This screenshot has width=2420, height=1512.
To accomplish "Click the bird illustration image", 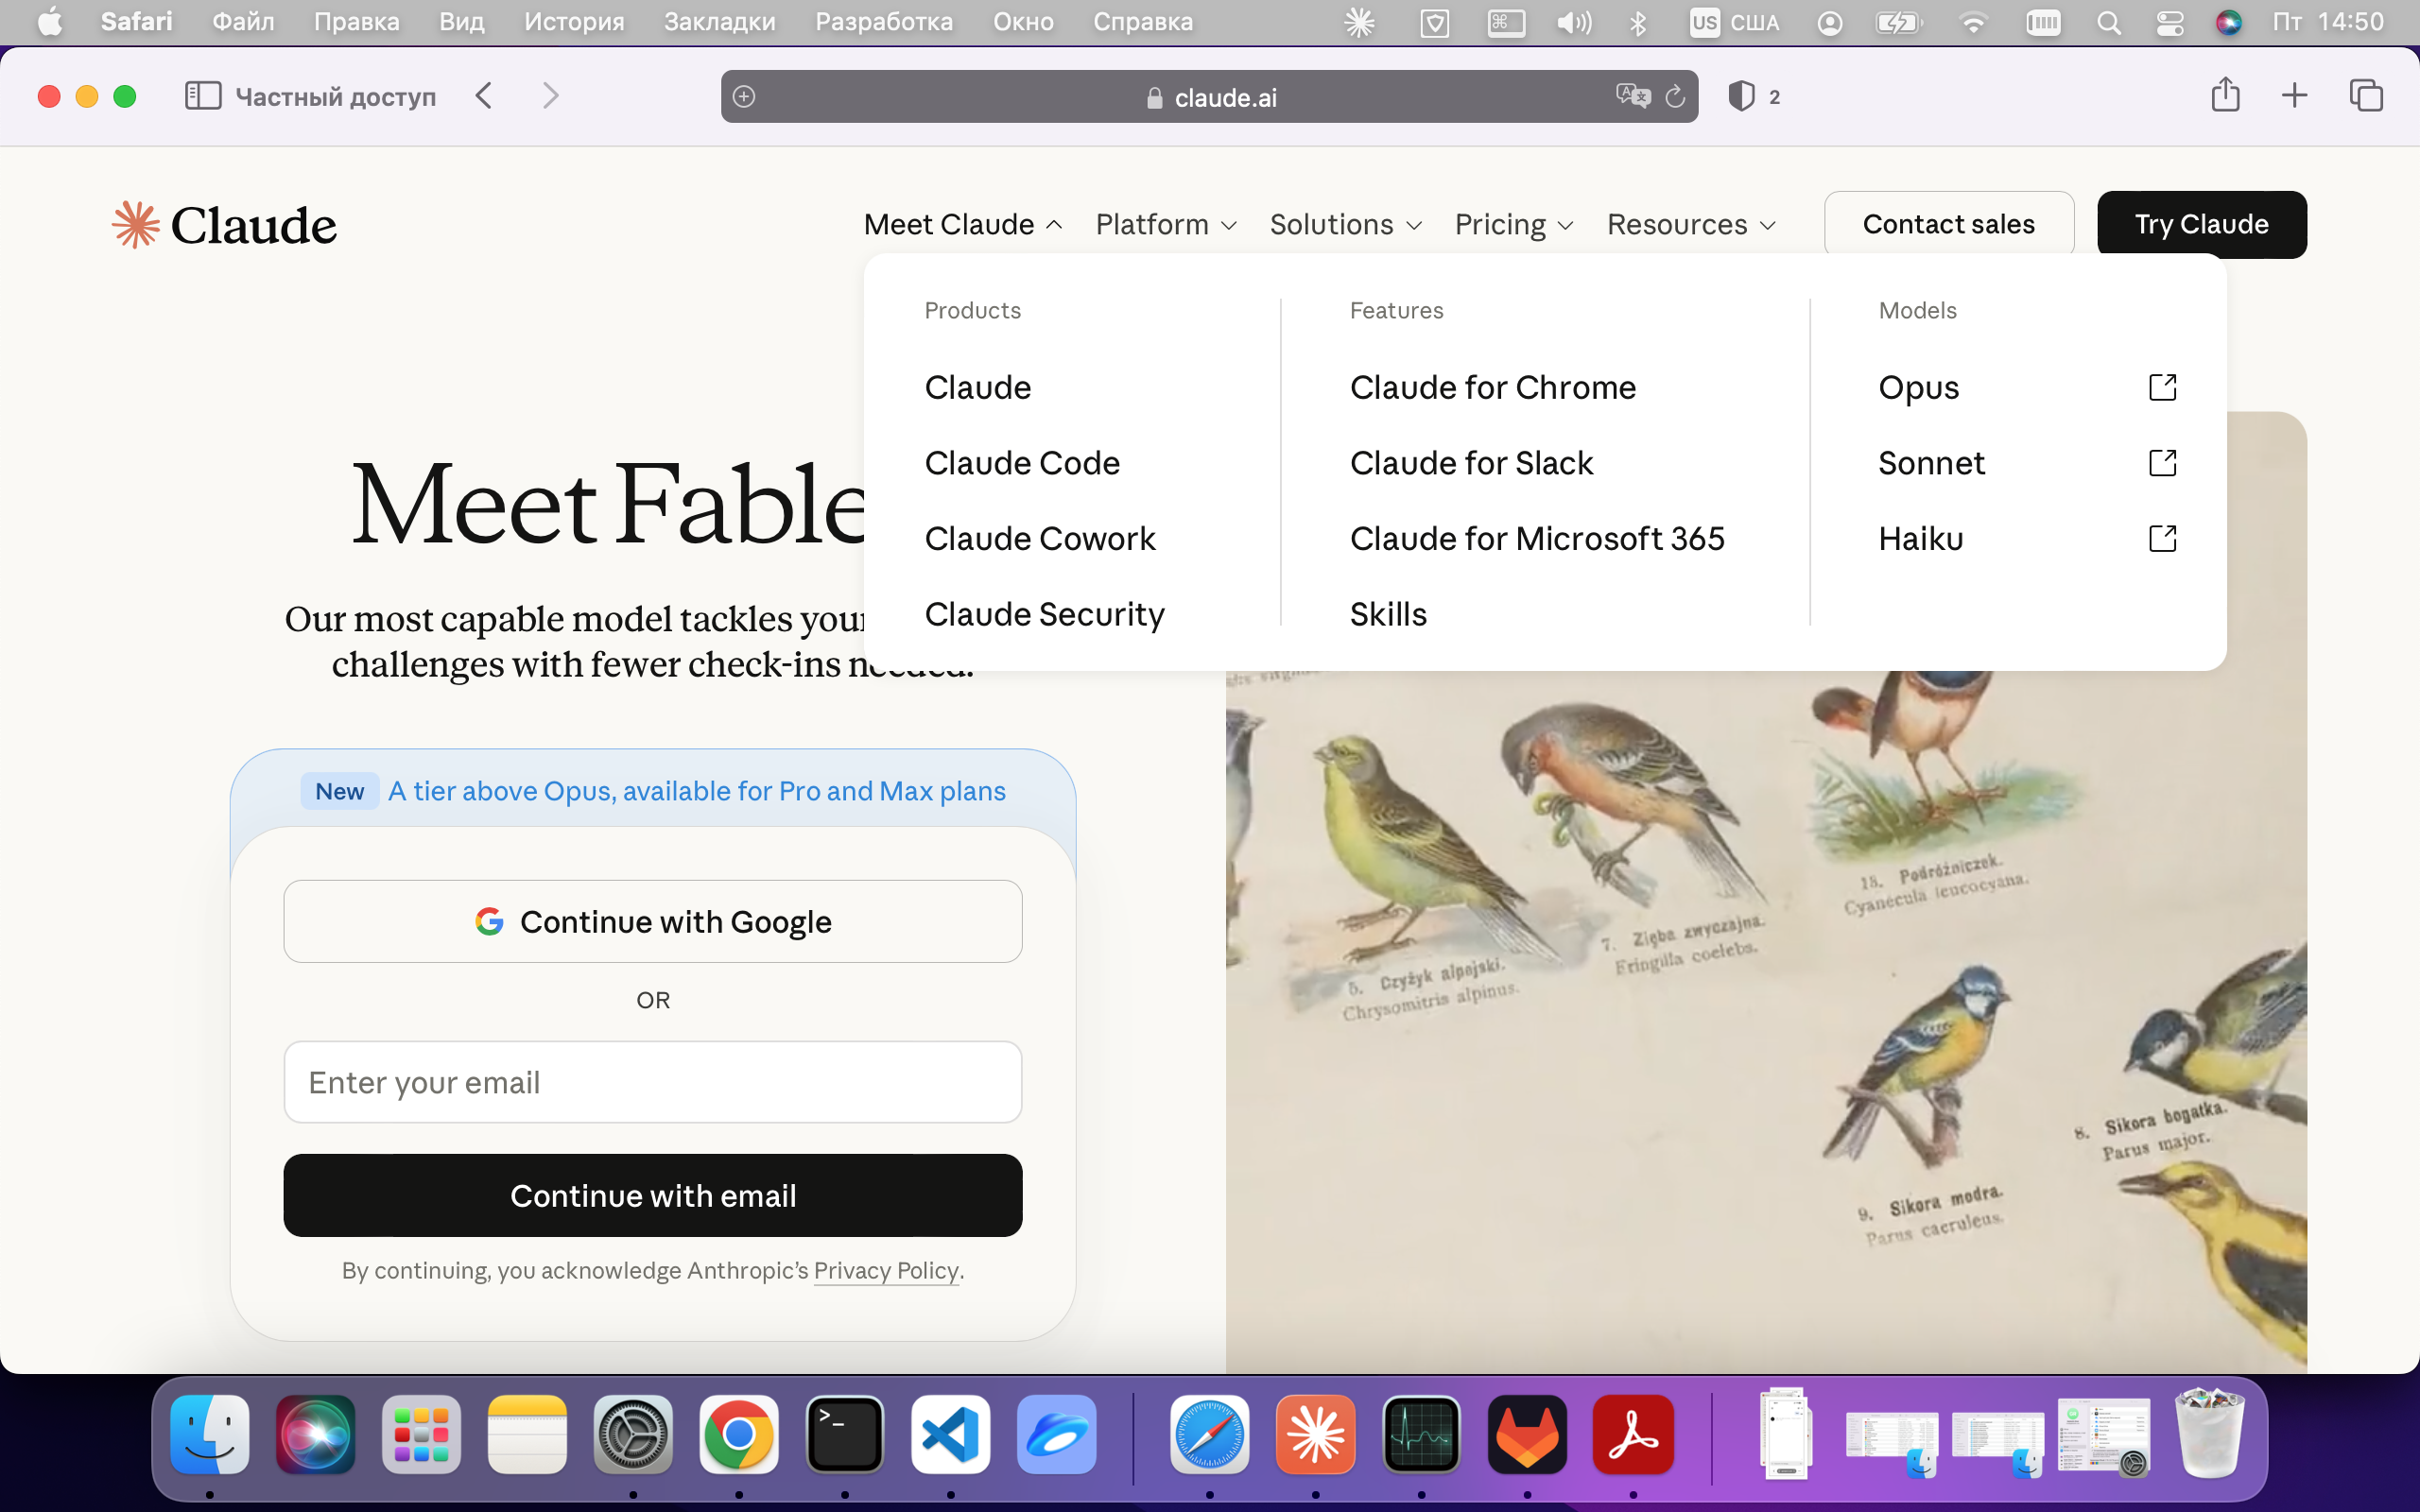I will pos(1766,1020).
